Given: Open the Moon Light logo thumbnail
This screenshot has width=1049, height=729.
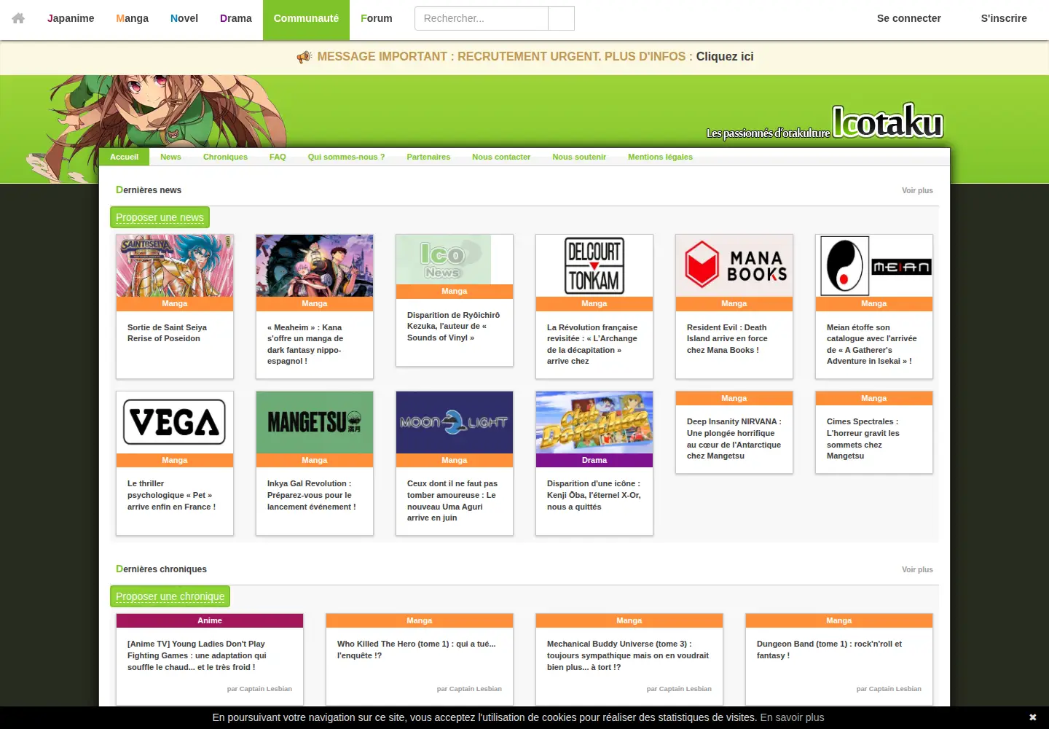Looking at the screenshot, I should point(455,422).
